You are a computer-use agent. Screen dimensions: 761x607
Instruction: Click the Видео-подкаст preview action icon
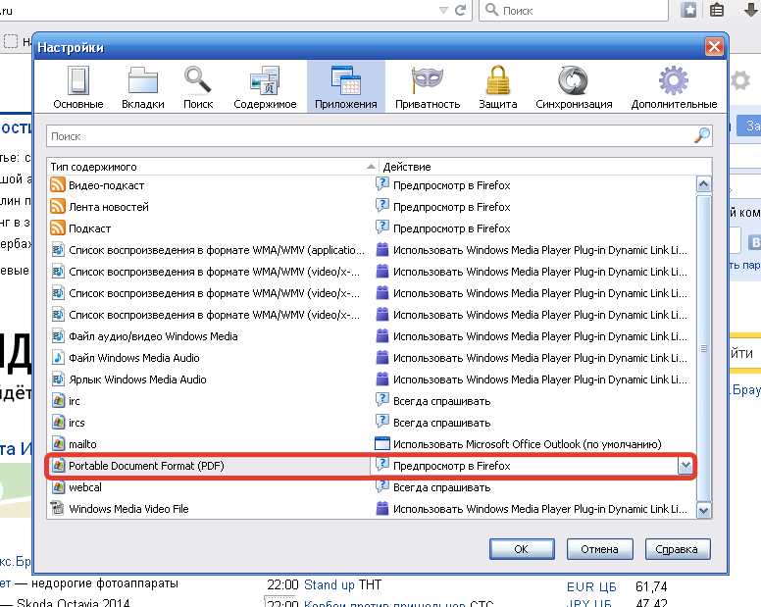[x=381, y=184]
